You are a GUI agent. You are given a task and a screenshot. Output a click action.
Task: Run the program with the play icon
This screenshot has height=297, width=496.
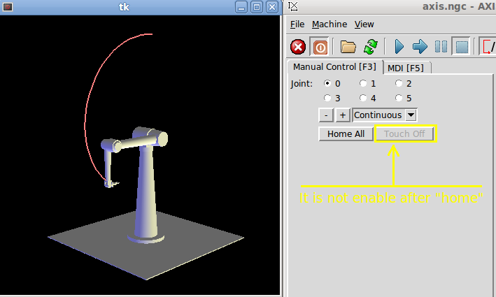pos(399,47)
